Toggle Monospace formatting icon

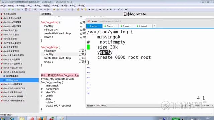(126, 10)
